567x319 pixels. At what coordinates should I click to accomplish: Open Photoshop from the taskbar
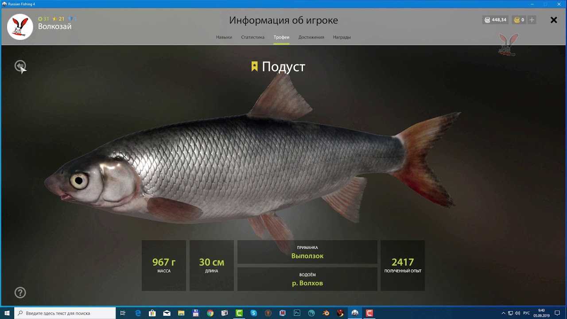tap(297, 313)
